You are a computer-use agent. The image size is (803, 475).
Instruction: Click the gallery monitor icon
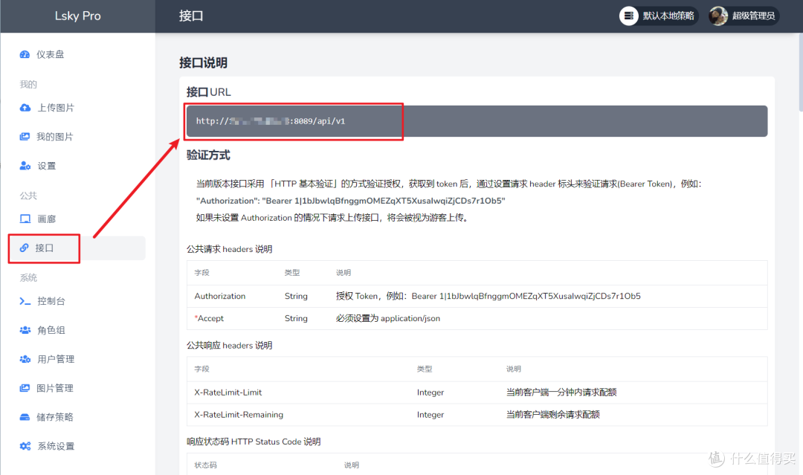25,219
